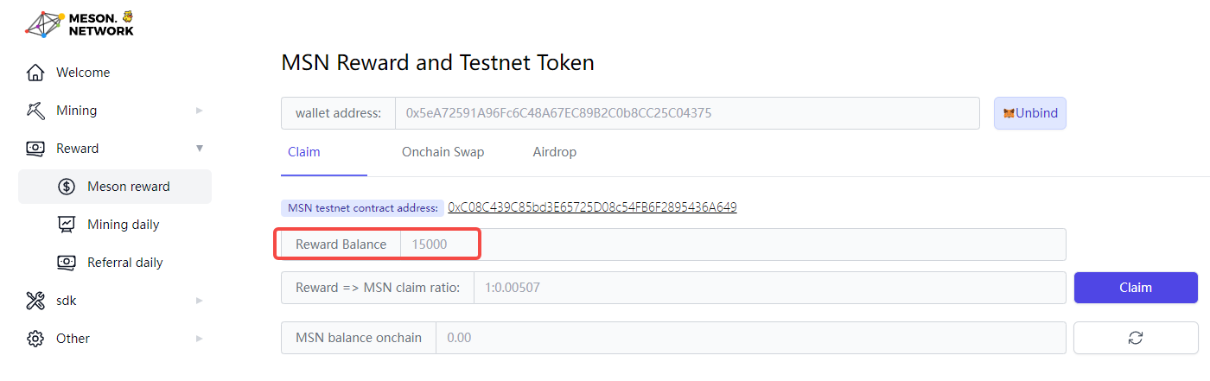Click the purple Claim button
The image size is (1210, 381).
[1136, 288]
